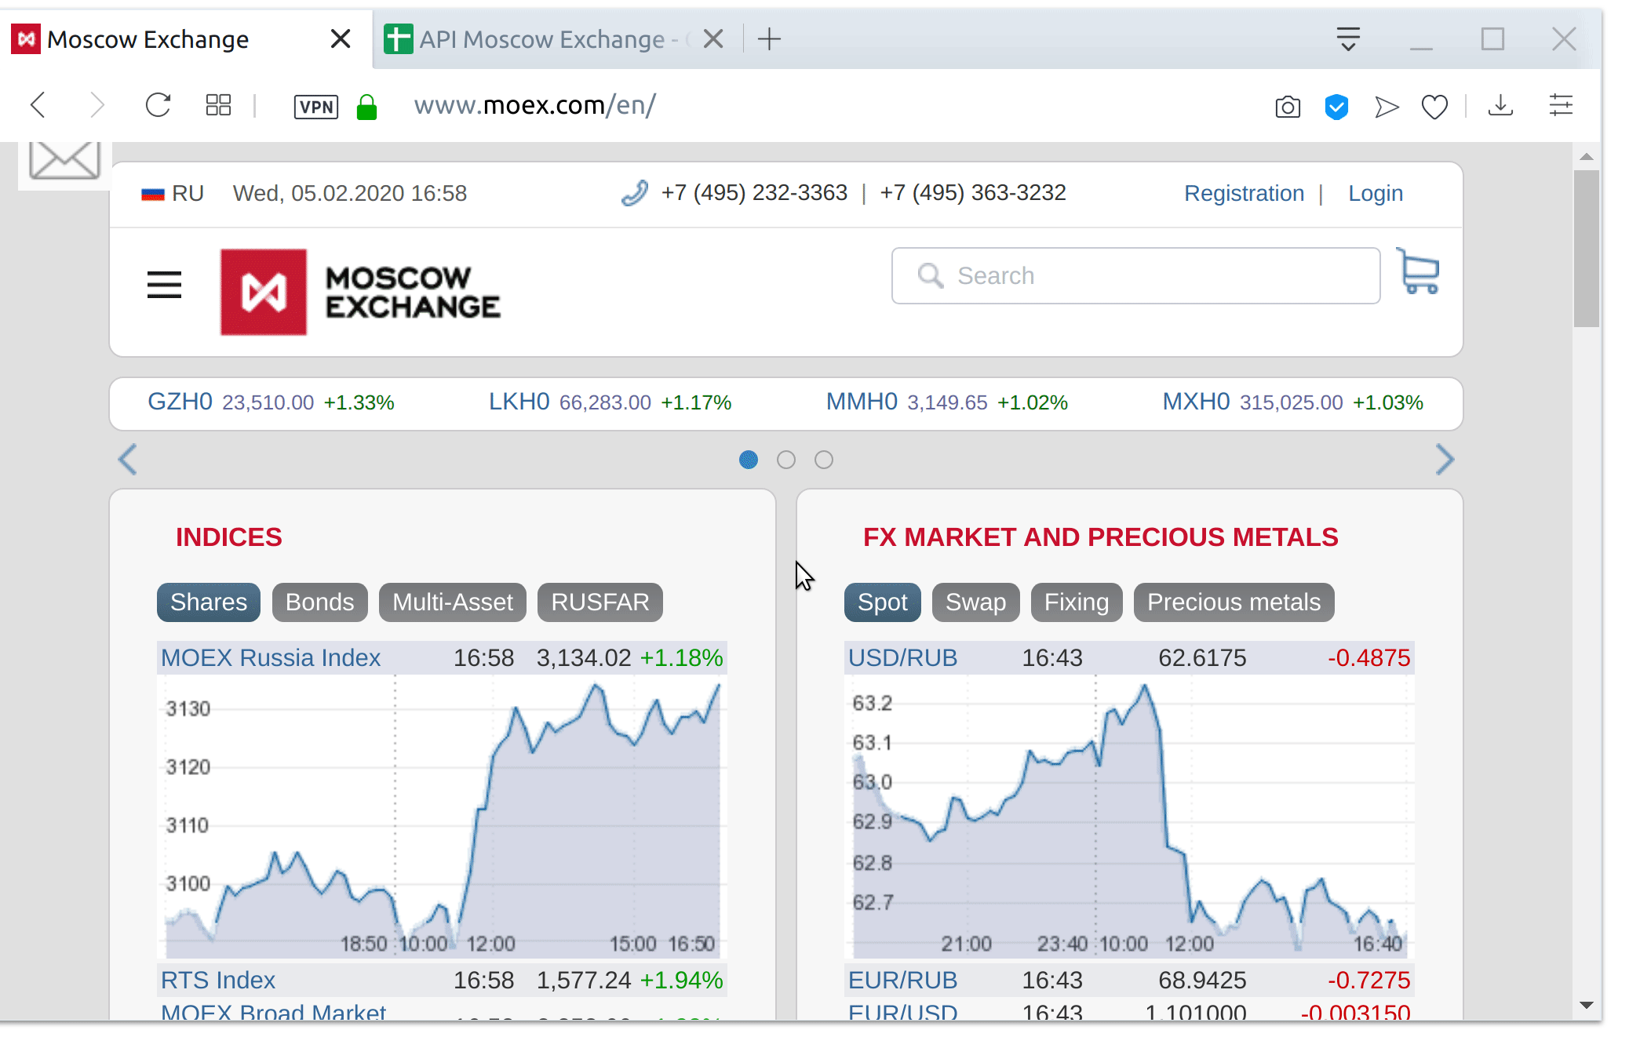Select the third ticker carousel dot

(823, 460)
